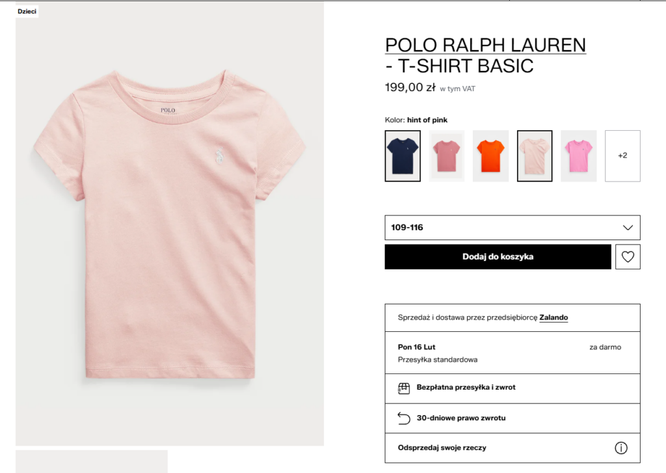Select the bright pink t-shirt variant
The height and width of the screenshot is (473, 666).
point(578,155)
